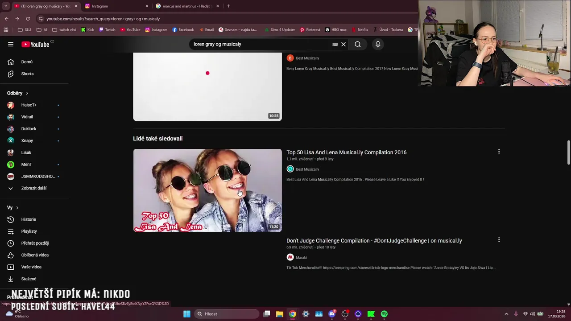Open Spotify from the taskbar
571x321 pixels.
point(384,314)
